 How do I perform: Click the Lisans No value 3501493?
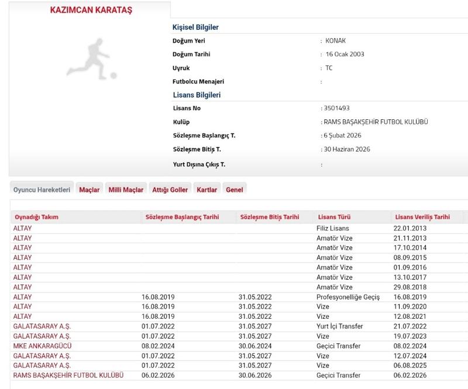pos(336,108)
